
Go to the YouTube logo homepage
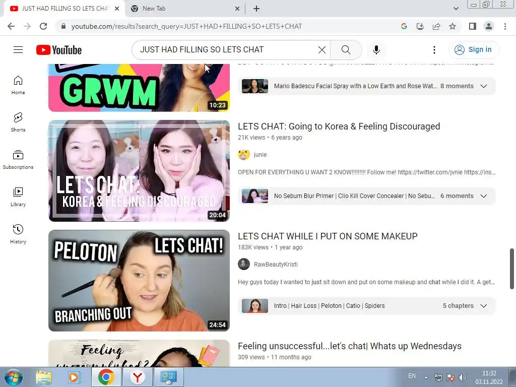[x=59, y=50]
